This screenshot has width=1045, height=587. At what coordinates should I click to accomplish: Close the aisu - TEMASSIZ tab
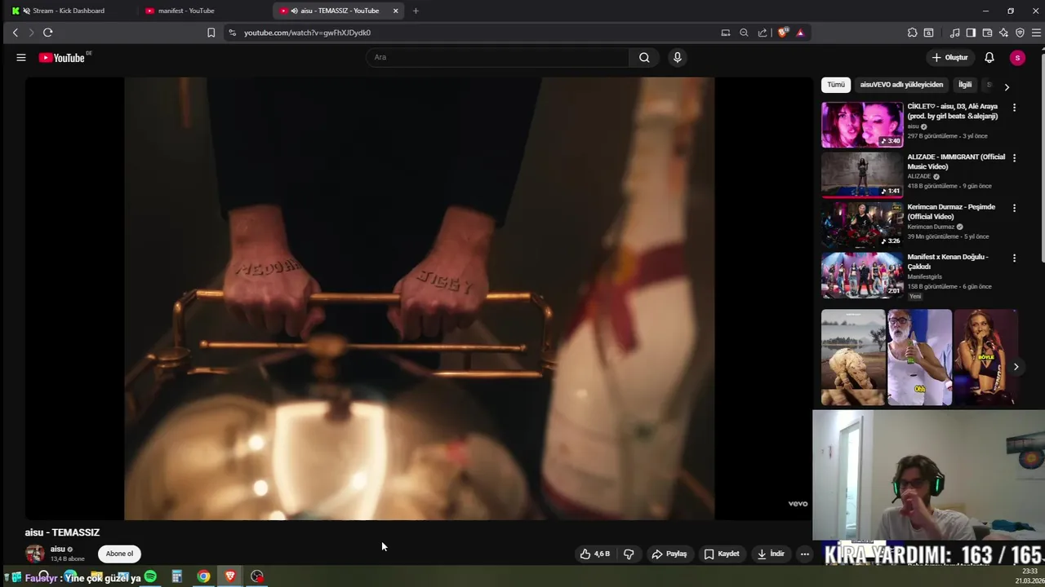(396, 11)
